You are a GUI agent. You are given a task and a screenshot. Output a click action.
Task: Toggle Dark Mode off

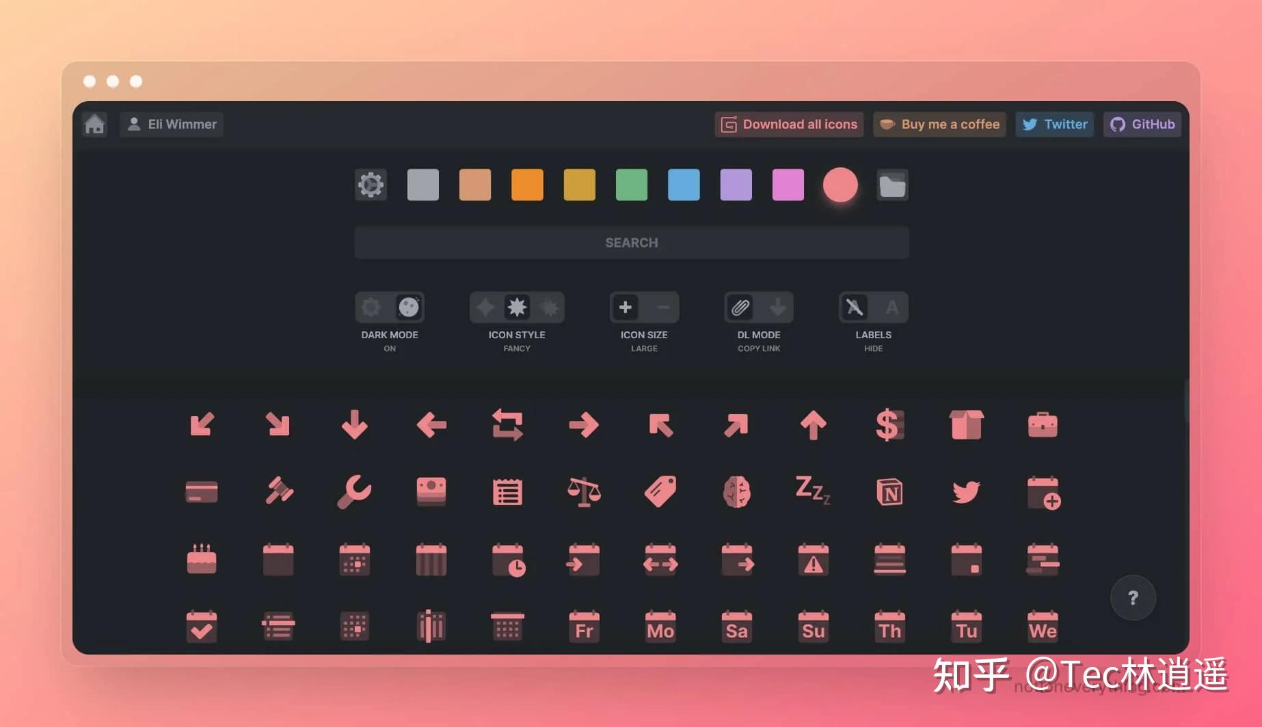[371, 307]
